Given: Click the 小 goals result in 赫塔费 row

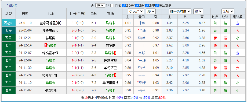Looking at the screenshot, I should pos(238,38).
